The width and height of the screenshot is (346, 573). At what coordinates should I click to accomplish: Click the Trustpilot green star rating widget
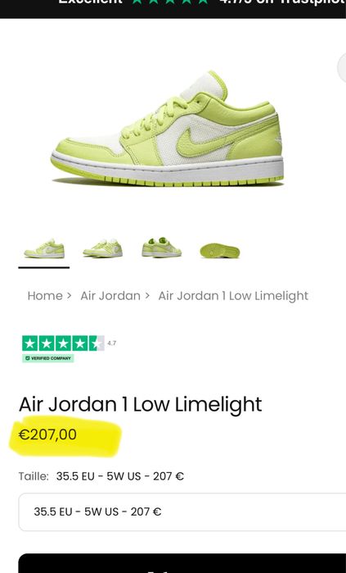tap(63, 343)
